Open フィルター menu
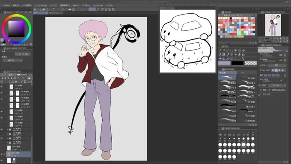The width and height of the screenshot is (291, 164). (x=86, y=6)
